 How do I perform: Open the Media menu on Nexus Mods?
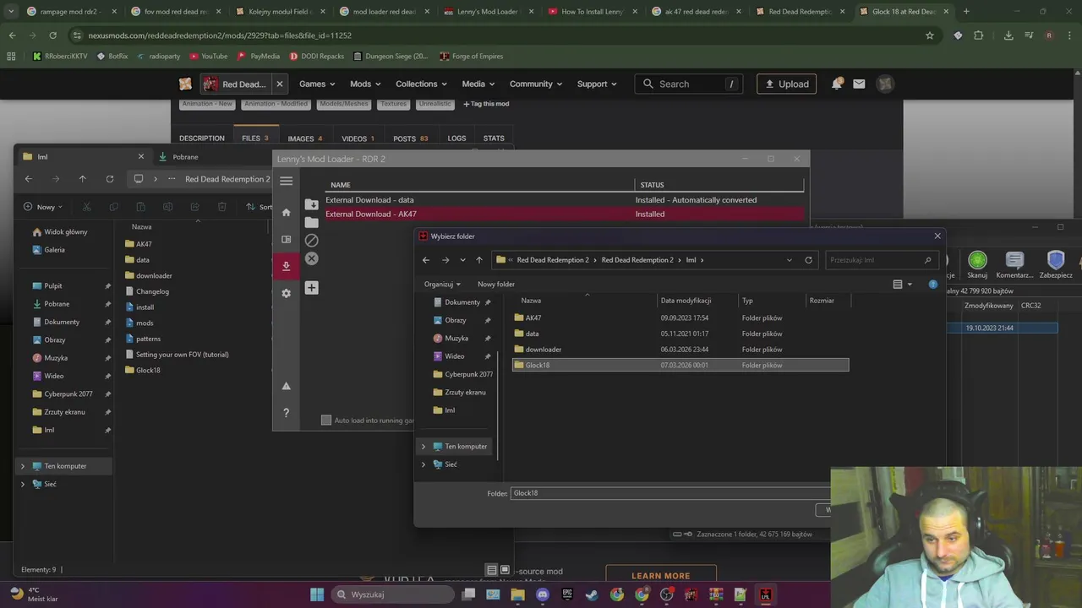pos(478,84)
